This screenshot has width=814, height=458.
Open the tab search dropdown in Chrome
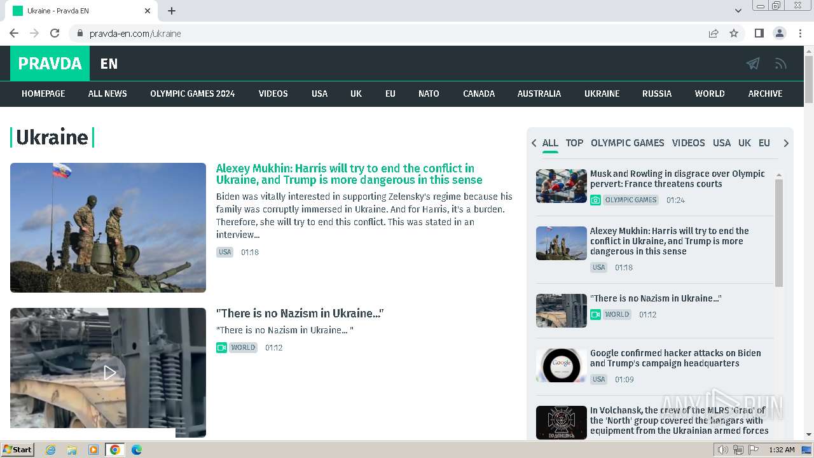click(738, 11)
